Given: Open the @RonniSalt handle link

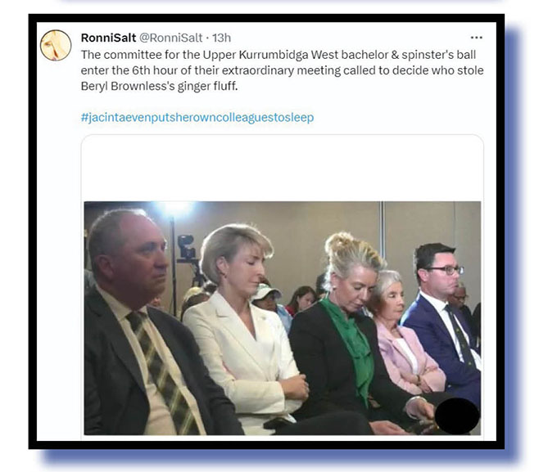Looking at the screenshot, I should click(170, 38).
